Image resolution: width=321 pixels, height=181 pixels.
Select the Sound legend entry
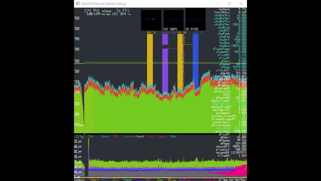tap(140, 137)
